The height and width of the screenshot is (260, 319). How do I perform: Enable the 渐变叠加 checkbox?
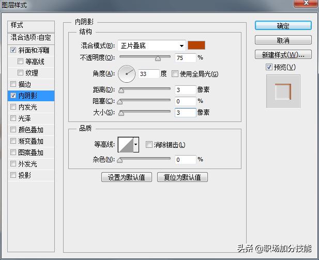pos(13,141)
